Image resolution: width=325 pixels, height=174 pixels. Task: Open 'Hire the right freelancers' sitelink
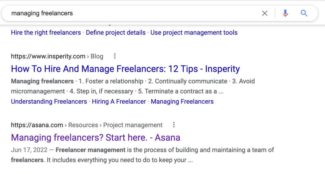[46, 32]
